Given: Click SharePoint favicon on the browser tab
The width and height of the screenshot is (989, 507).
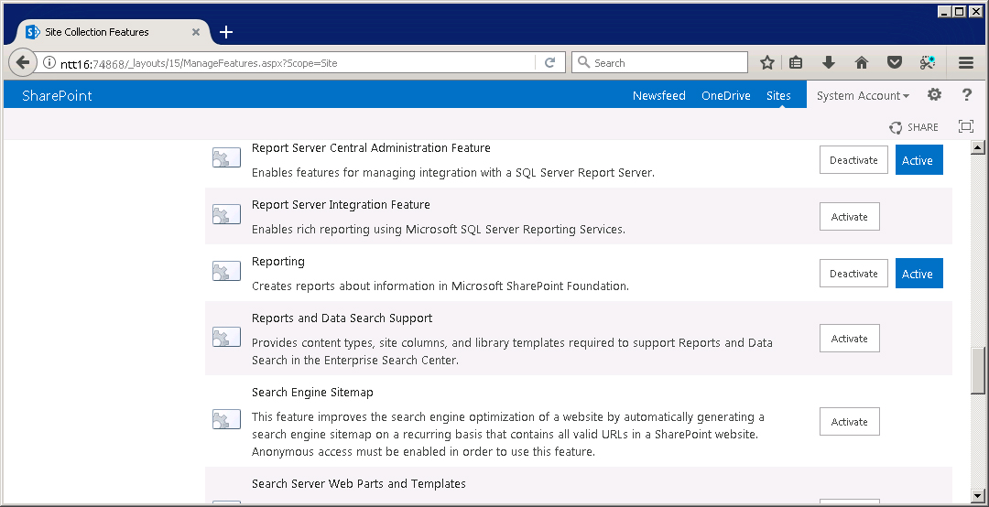Looking at the screenshot, I should (33, 31).
